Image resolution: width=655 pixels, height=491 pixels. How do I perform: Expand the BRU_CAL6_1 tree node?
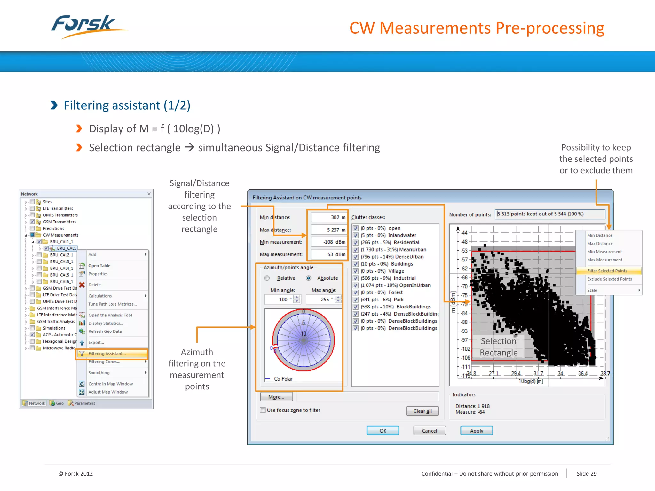click(33, 282)
